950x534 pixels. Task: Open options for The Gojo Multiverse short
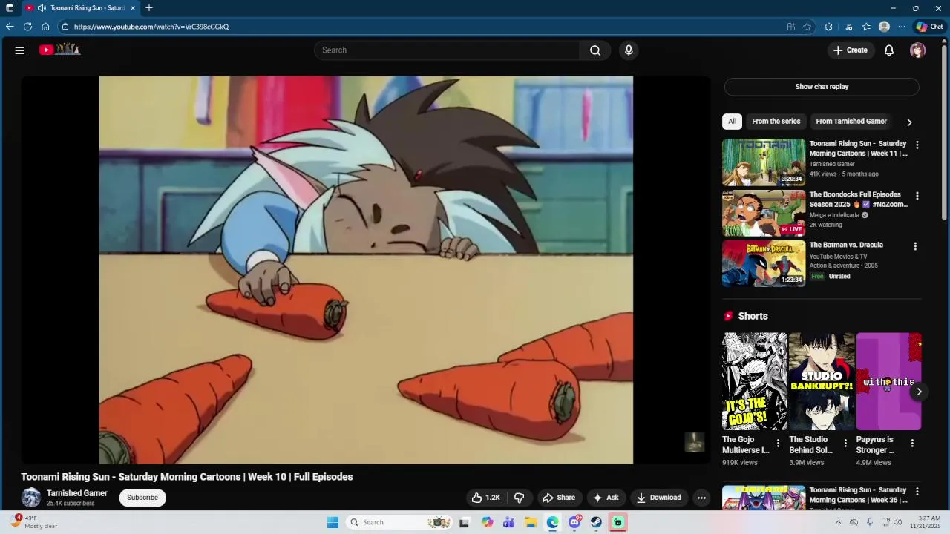pyautogui.click(x=778, y=444)
